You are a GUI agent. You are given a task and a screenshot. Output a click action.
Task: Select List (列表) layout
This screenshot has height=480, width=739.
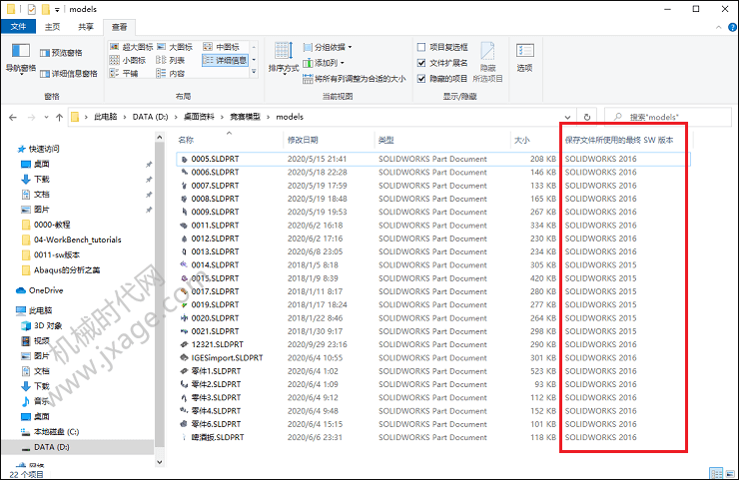(171, 60)
